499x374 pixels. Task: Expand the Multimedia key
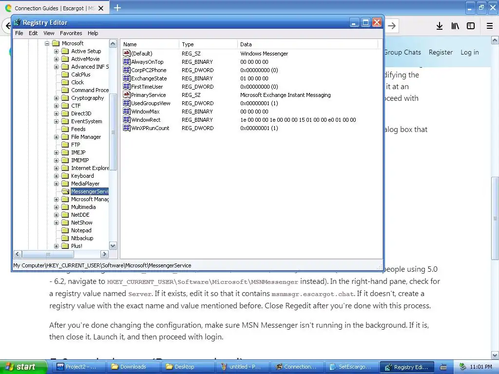tap(57, 207)
